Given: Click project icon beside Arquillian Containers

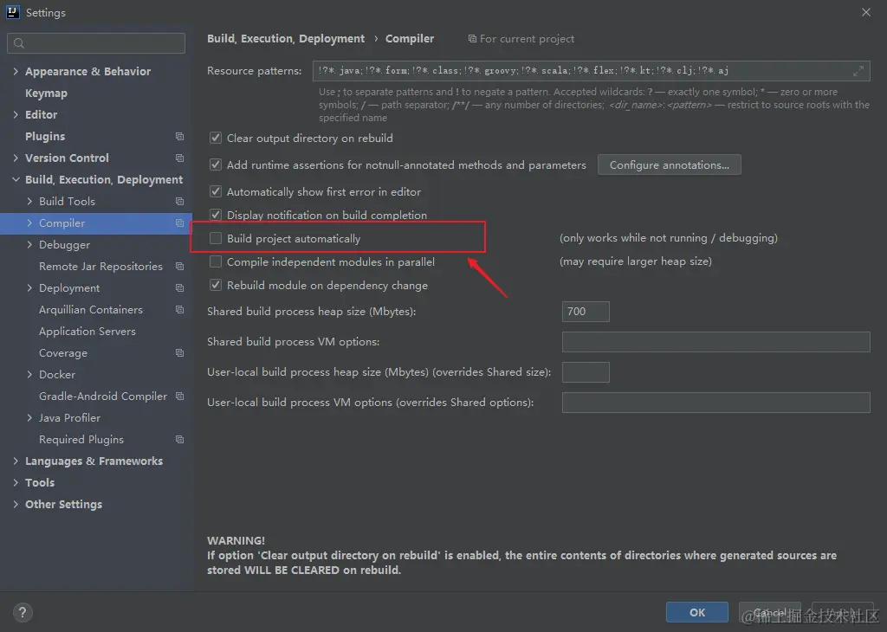Looking at the screenshot, I should pyautogui.click(x=179, y=310).
